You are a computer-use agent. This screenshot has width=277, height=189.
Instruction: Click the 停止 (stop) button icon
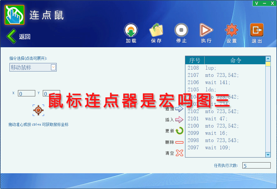point(181,30)
